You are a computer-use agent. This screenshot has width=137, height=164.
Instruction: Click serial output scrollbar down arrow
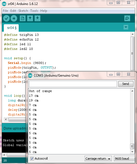(x=132, y=152)
